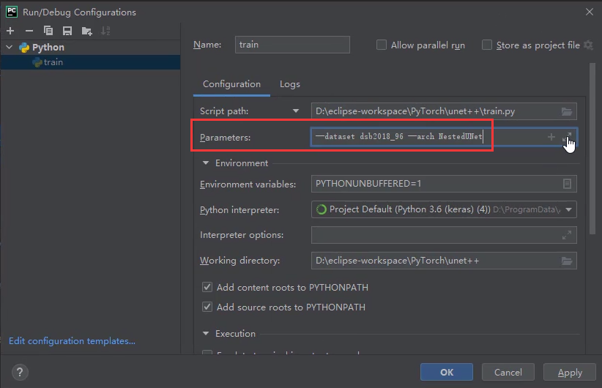Image resolution: width=602 pixels, height=388 pixels.
Task: Collapse the Execution section
Action: [x=206, y=334]
